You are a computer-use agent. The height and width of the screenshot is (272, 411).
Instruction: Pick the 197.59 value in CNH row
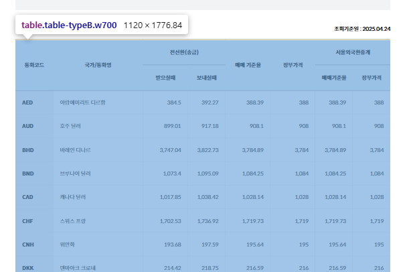(x=210, y=245)
